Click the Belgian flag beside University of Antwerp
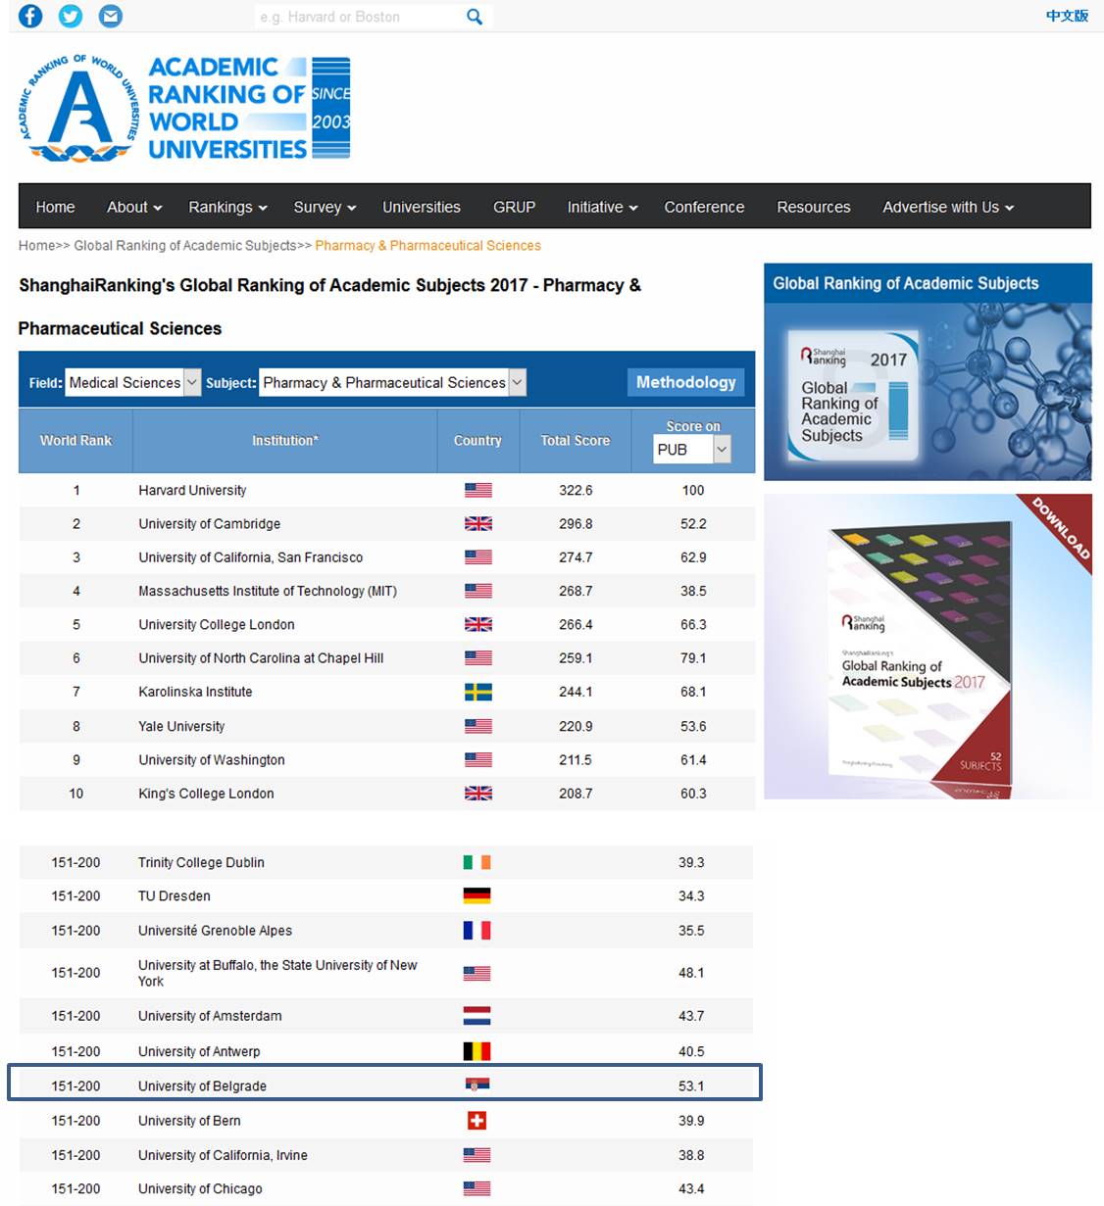 pos(477,1051)
